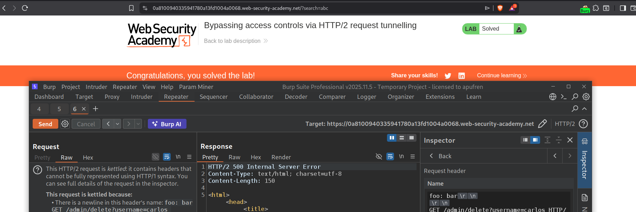
Task: Open the request pane options menu
Action: pos(189,157)
